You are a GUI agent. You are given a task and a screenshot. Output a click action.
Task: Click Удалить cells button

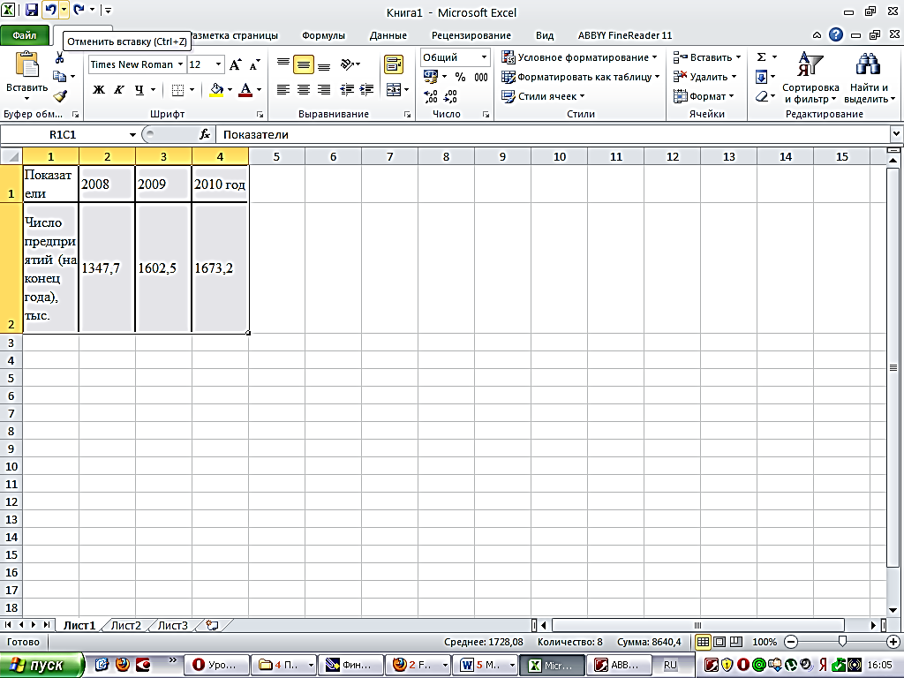705,77
